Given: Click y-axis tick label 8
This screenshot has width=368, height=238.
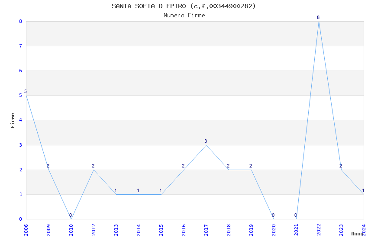Looking at the screenshot, I should [x=21, y=21].
